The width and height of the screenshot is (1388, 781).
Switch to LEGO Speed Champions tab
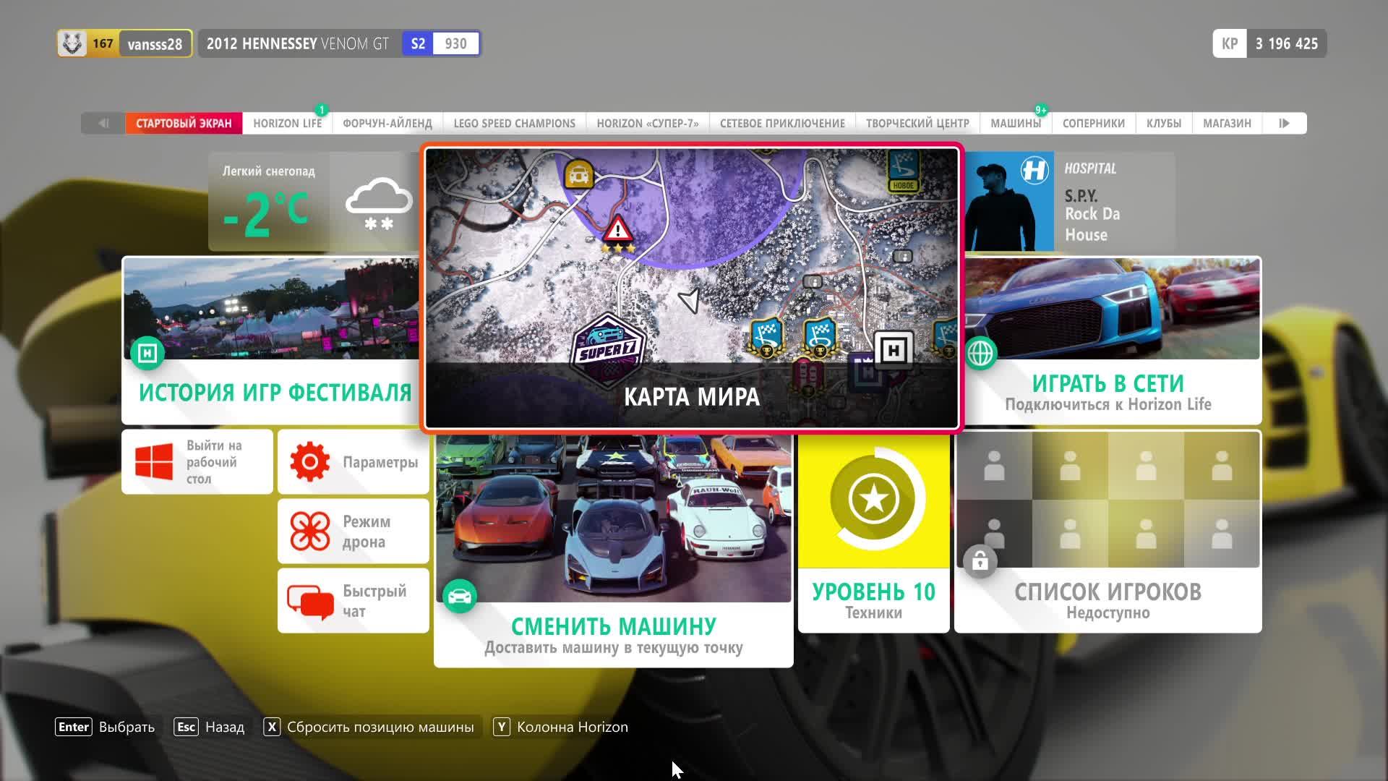515,123
